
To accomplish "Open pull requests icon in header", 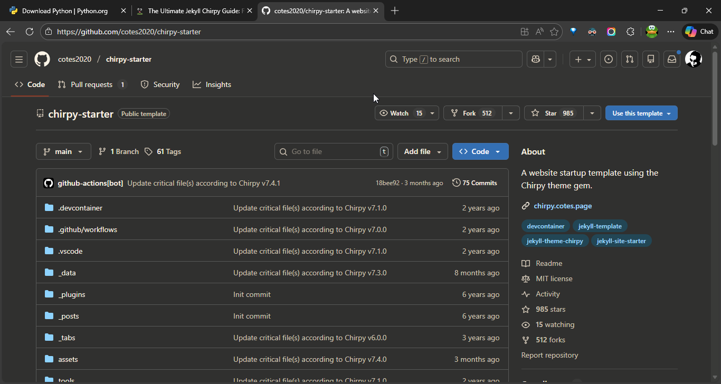I will [630, 60].
